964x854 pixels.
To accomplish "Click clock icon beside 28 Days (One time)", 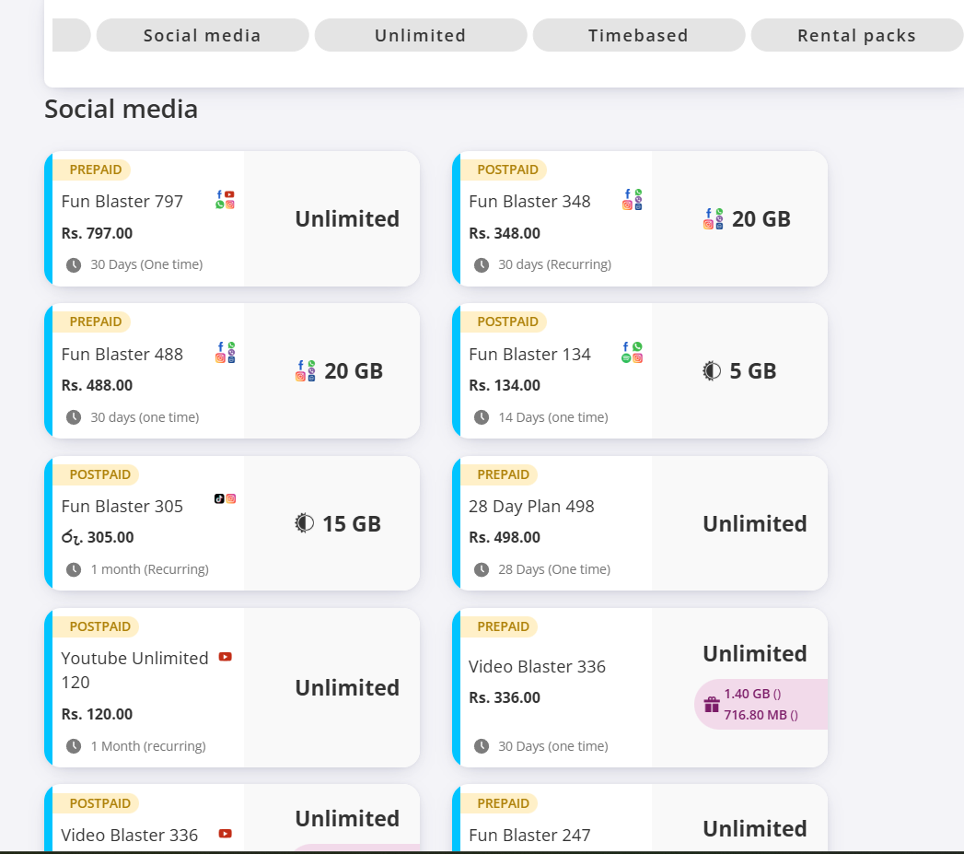I will pyautogui.click(x=482, y=569).
